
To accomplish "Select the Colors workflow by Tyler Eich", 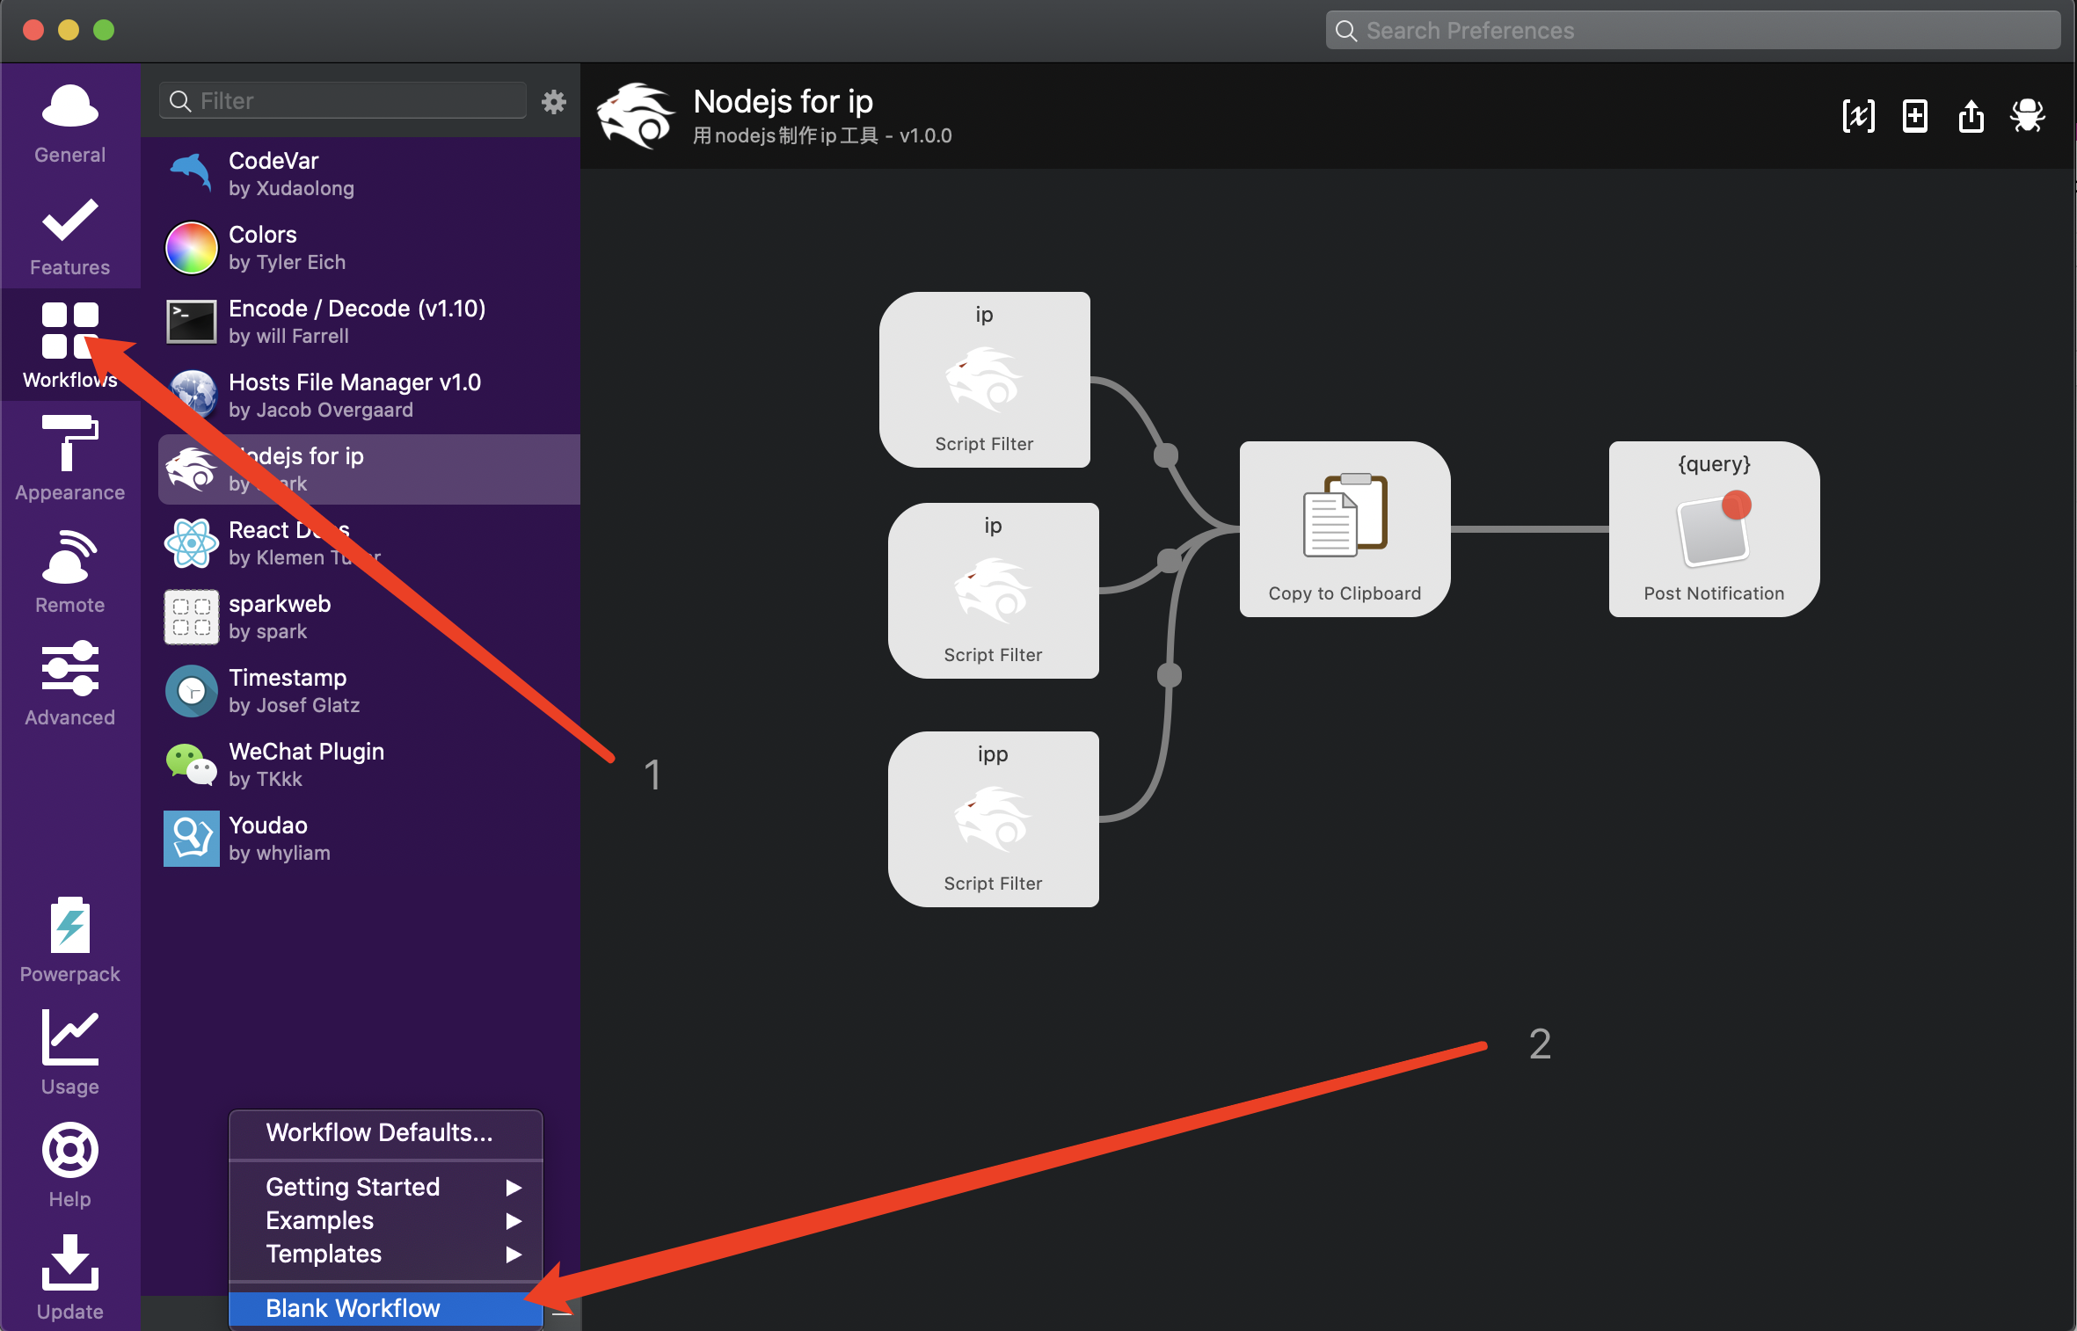I will tap(369, 248).
